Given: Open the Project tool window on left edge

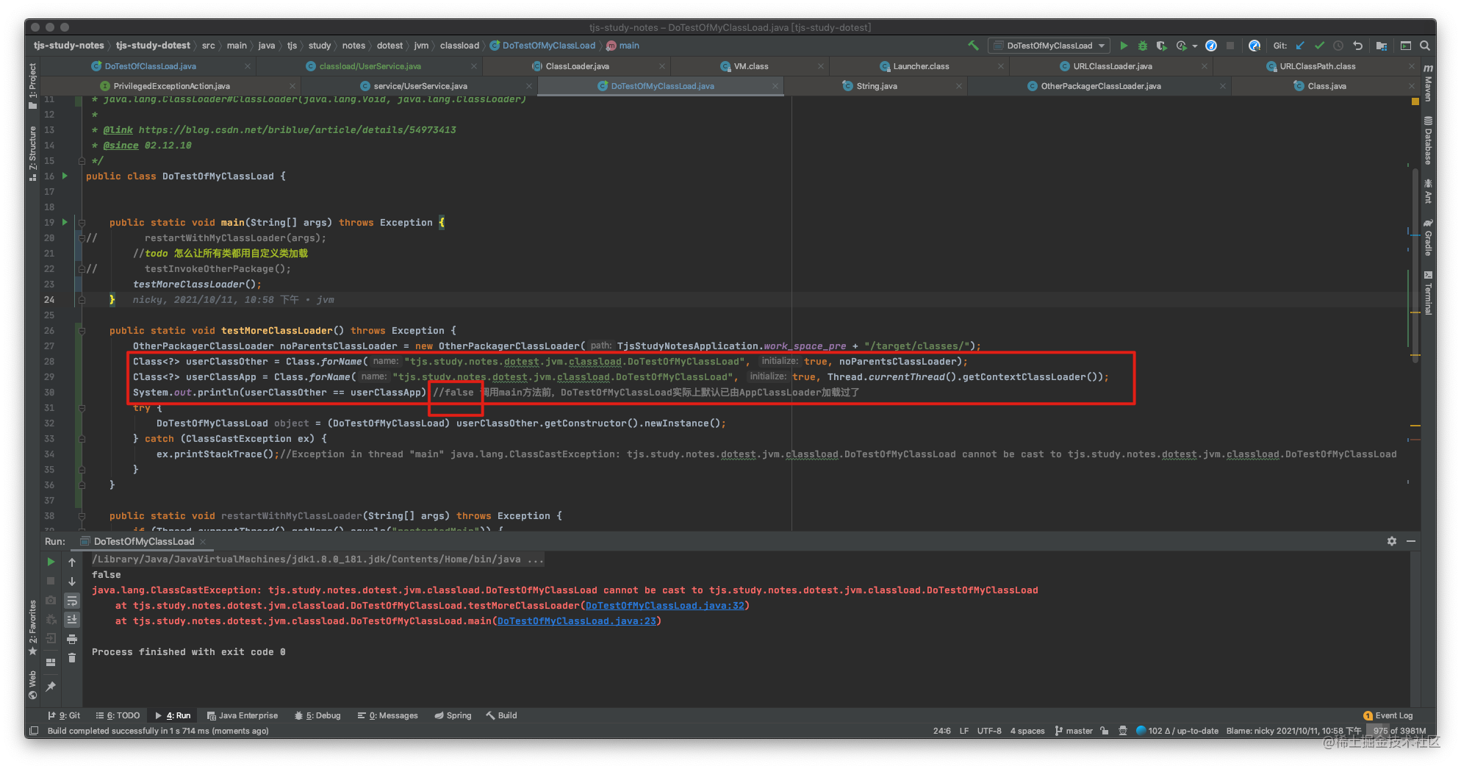Looking at the screenshot, I should 32,85.
